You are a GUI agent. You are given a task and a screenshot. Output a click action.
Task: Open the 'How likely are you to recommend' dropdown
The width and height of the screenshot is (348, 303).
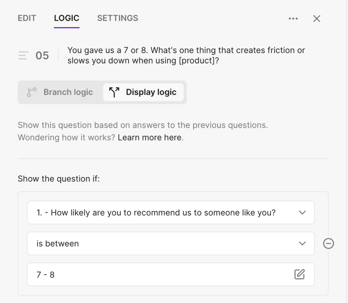(x=171, y=213)
